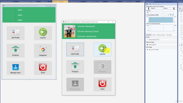Maximize the running Main Form window
The height and width of the screenshot is (103, 183).
108,22
